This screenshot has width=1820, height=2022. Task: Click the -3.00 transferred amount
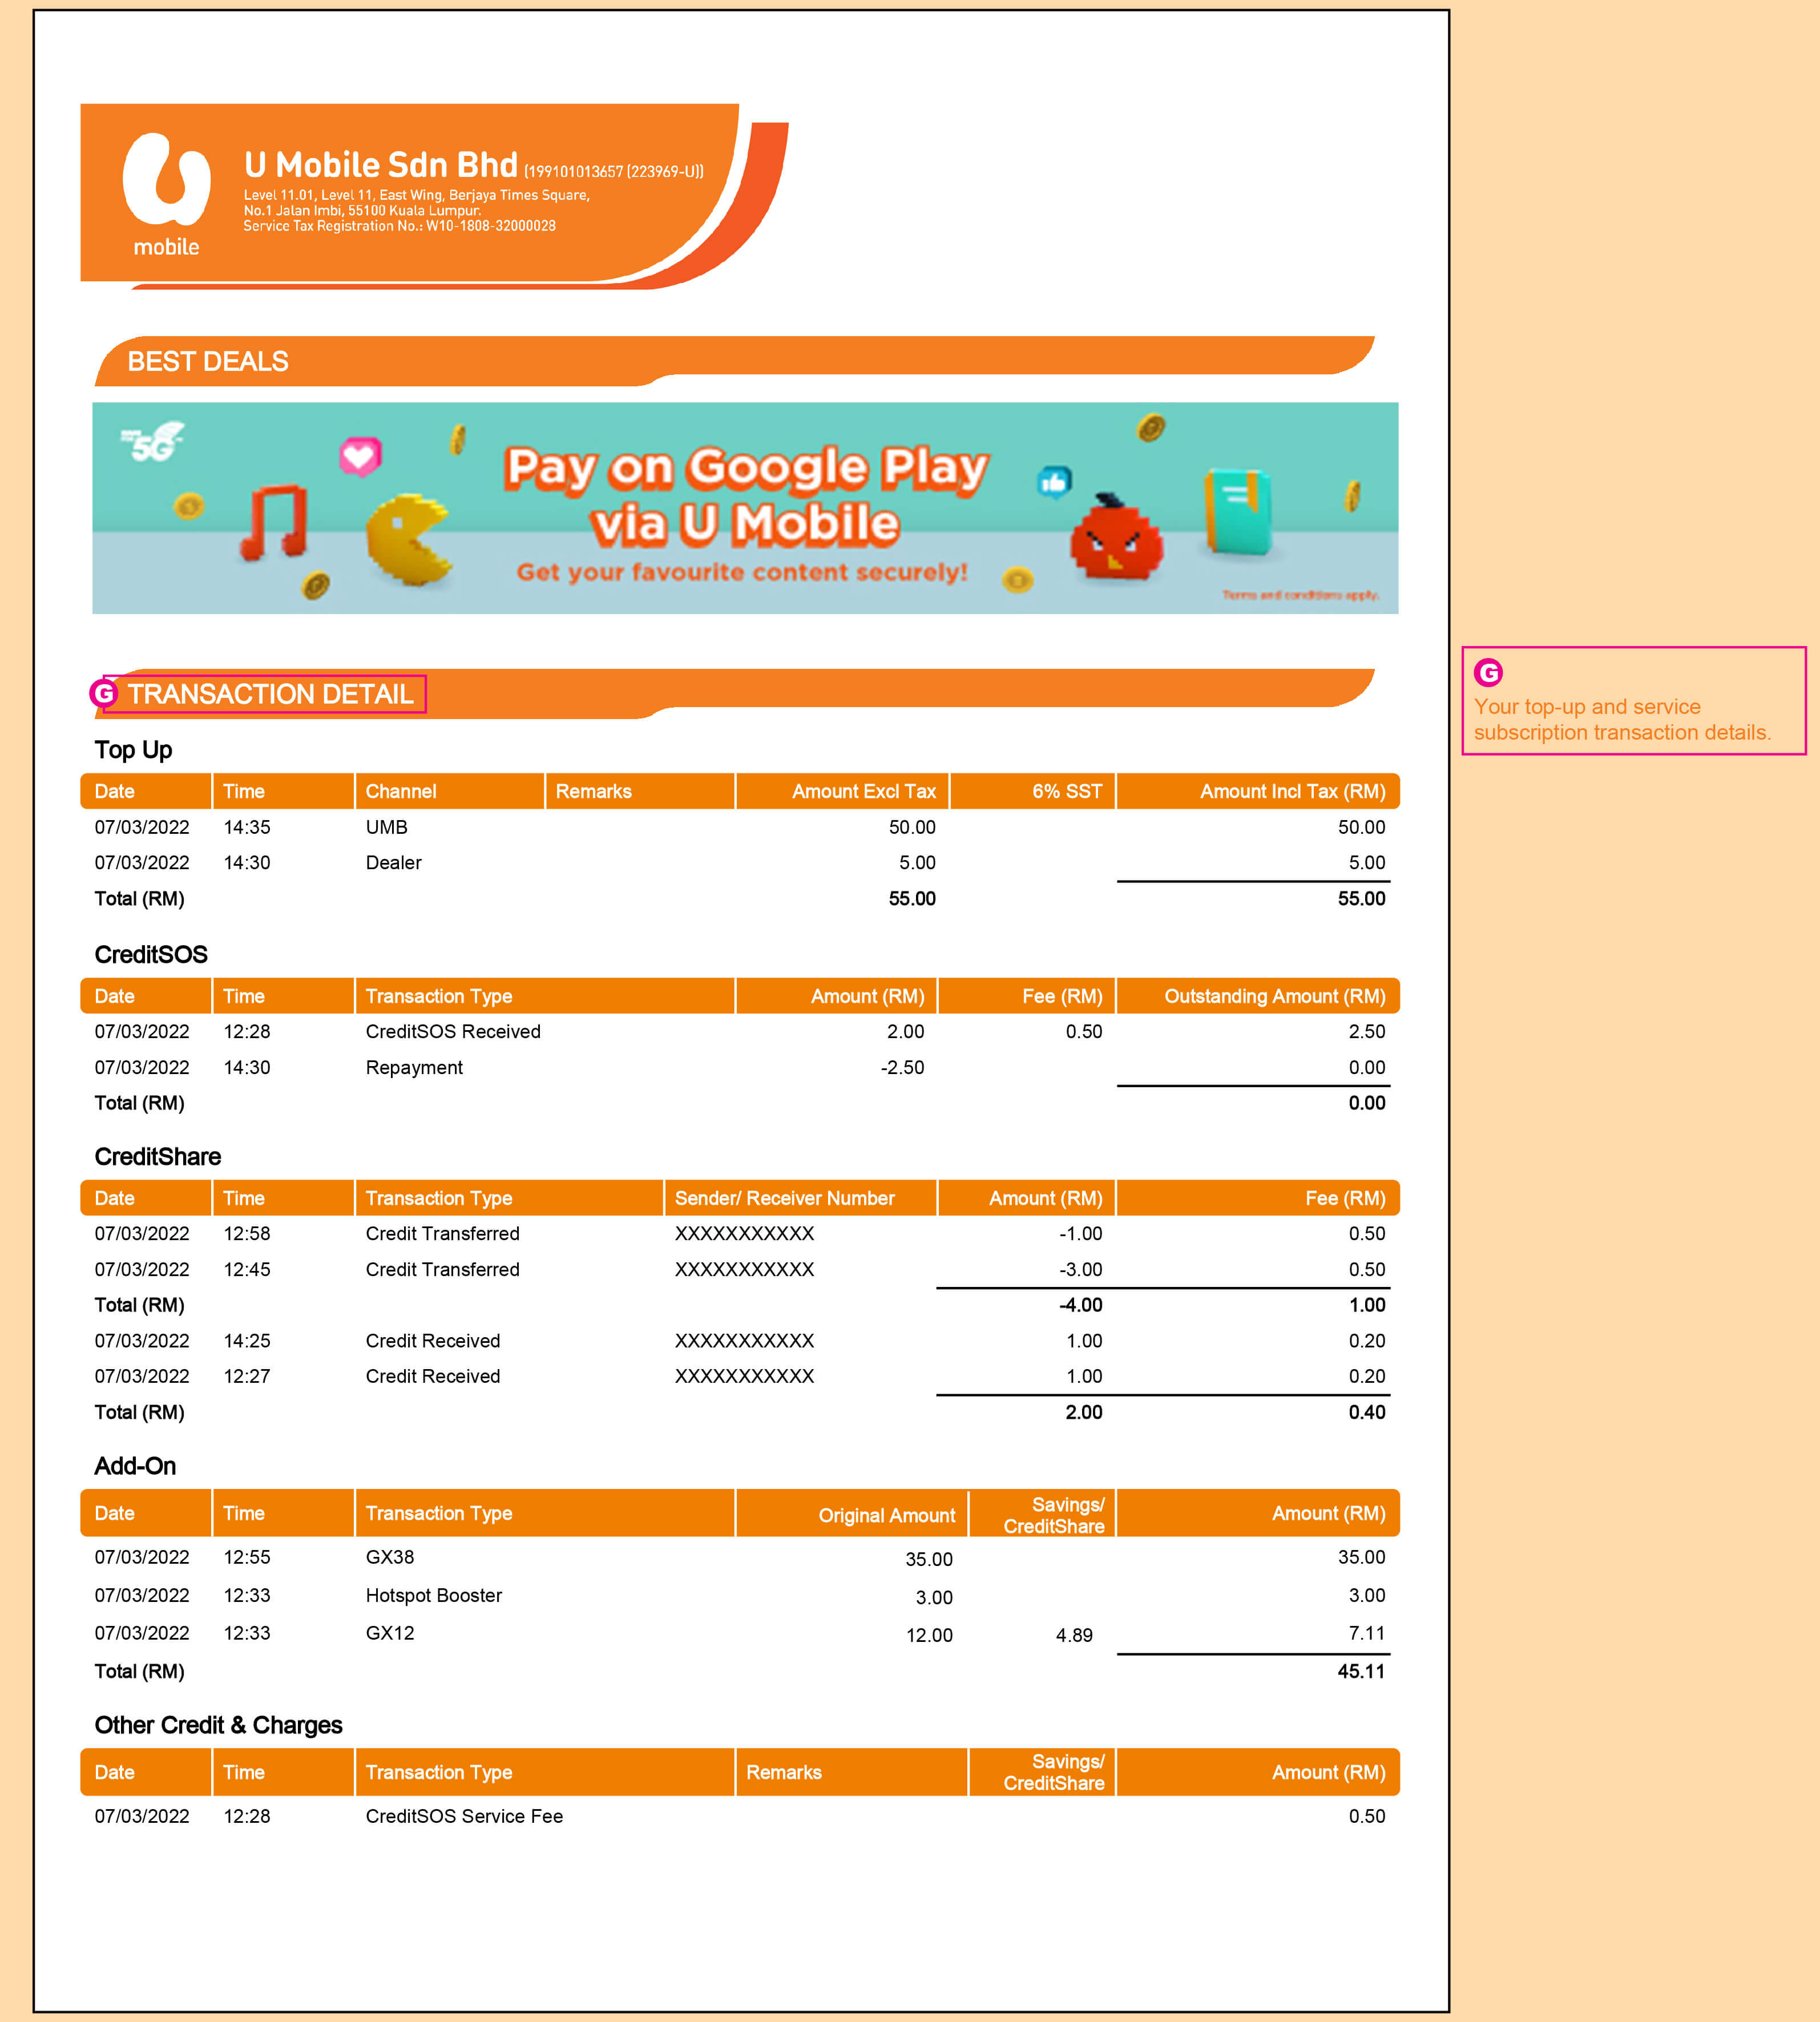1080,1270
